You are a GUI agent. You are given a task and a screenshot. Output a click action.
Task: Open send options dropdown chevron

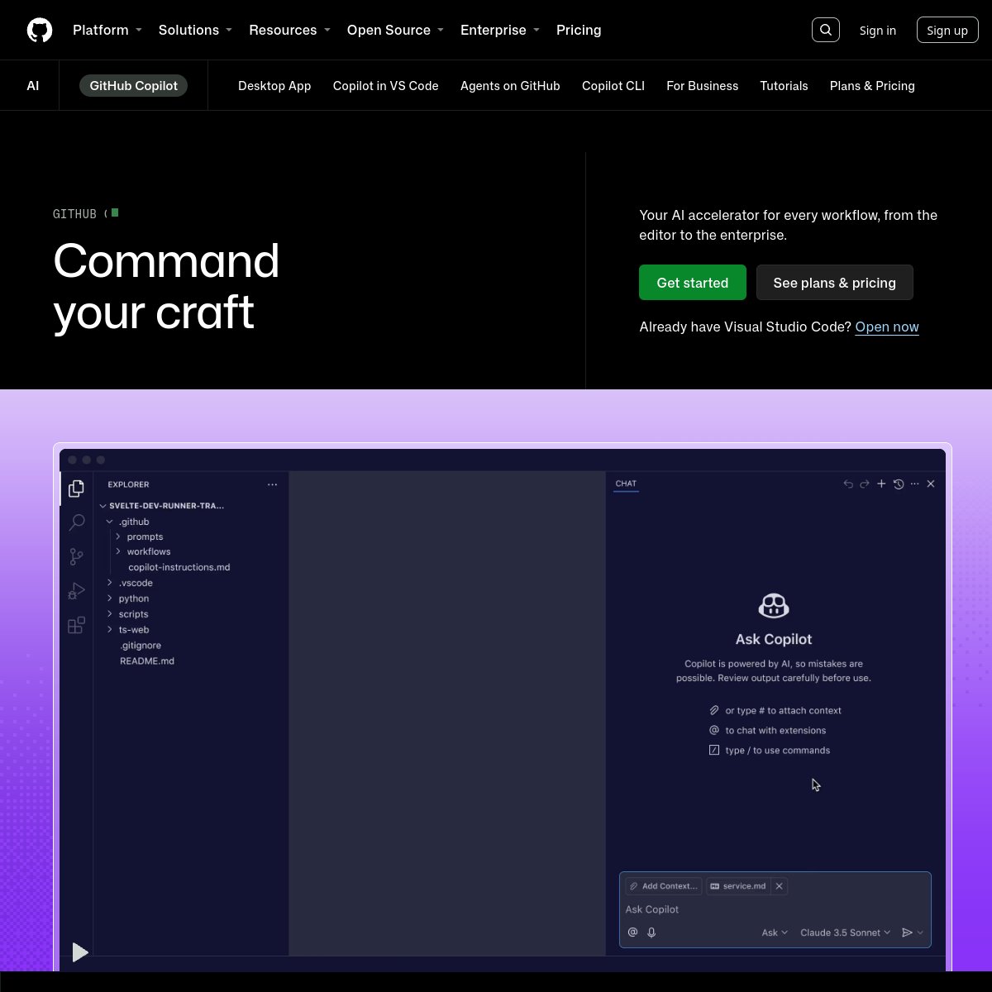(x=920, y=932)
